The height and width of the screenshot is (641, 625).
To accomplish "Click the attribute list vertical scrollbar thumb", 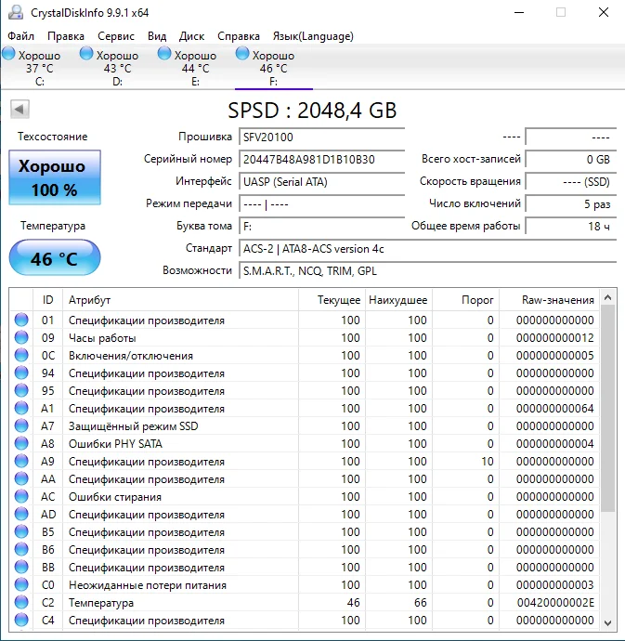I will pos(608,409).
